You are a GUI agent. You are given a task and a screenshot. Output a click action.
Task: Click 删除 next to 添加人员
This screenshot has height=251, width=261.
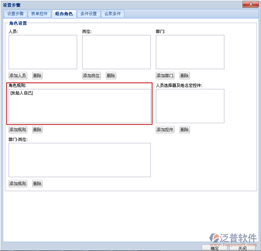click(37, 76)
